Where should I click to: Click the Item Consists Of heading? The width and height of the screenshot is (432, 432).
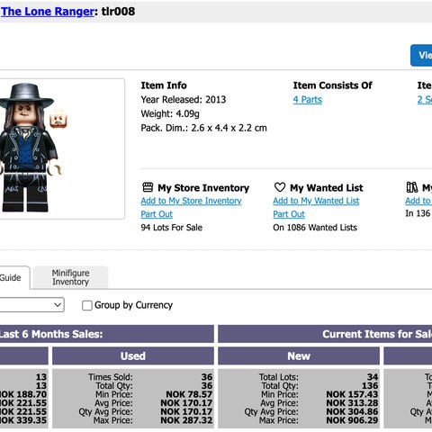coord(332,85)
